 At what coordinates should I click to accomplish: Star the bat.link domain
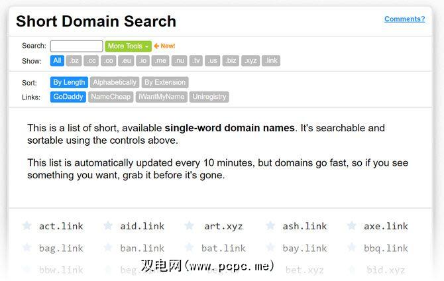pos(189,248)
